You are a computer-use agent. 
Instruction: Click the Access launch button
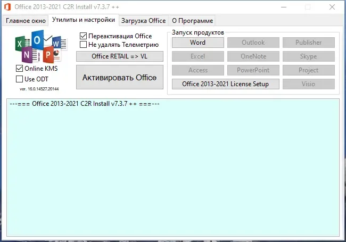pyautogui.click(x=198, y=70)
